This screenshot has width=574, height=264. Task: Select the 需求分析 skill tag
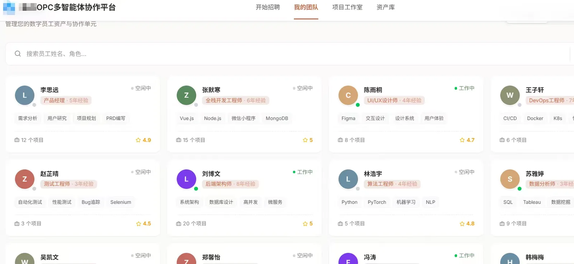28,118
